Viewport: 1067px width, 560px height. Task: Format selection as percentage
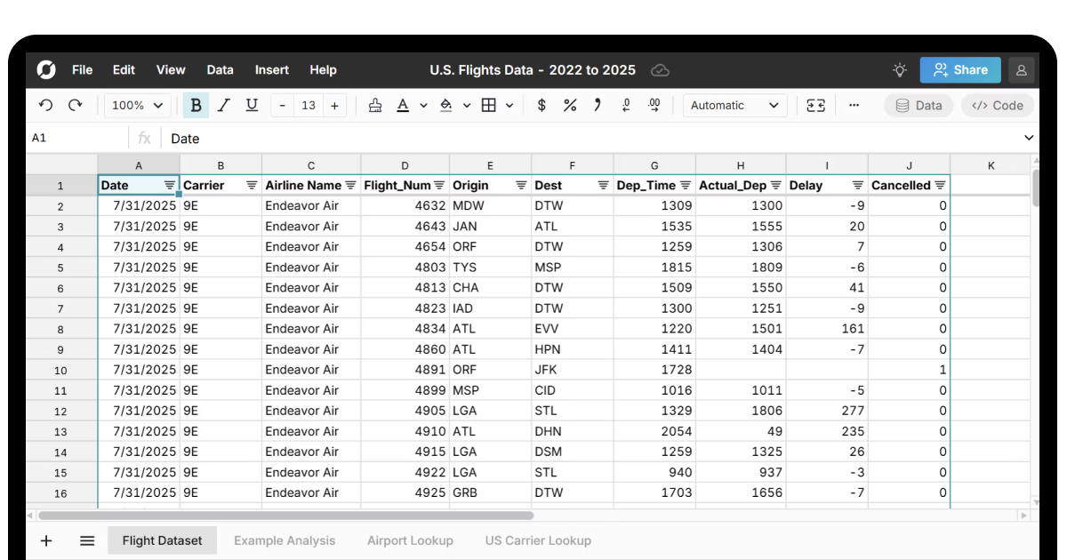570,105
